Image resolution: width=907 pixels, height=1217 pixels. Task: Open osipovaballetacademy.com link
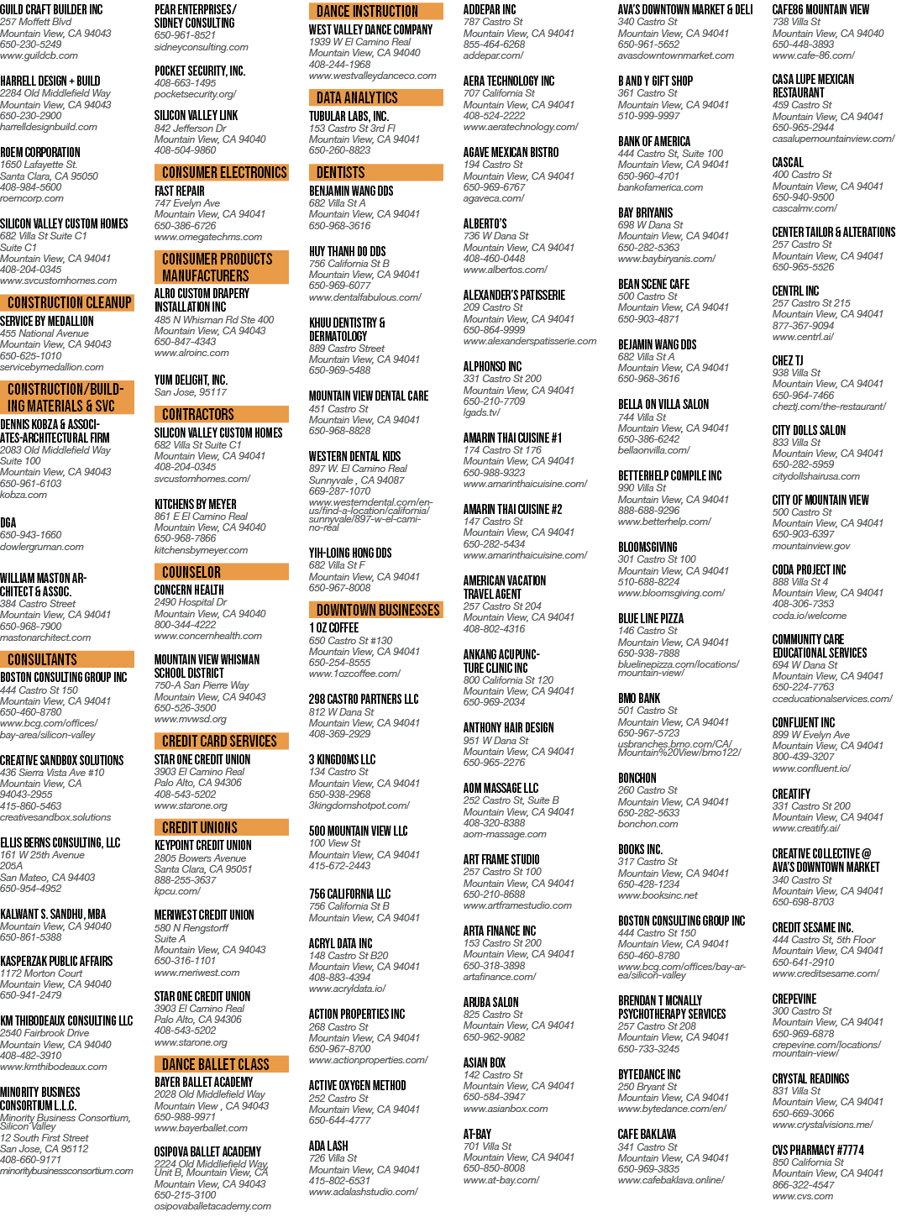(x=212, y=1206)
